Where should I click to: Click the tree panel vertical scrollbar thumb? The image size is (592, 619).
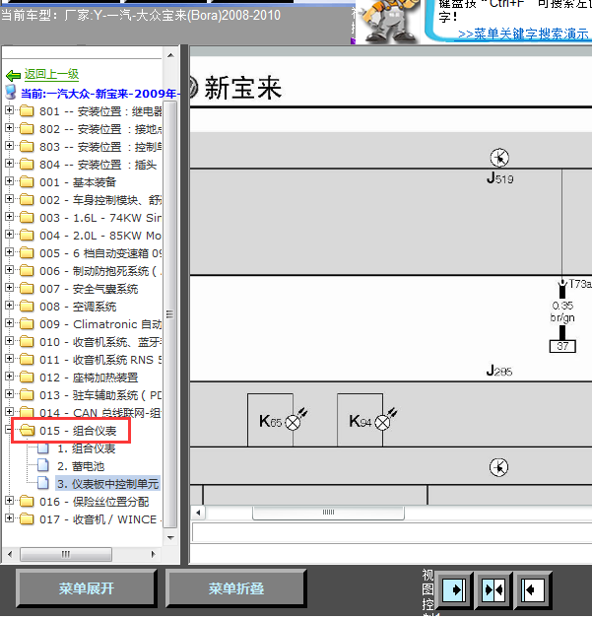[170, 314]
